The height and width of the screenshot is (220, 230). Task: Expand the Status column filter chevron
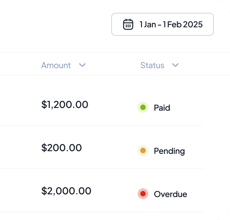tap(175, 65)
